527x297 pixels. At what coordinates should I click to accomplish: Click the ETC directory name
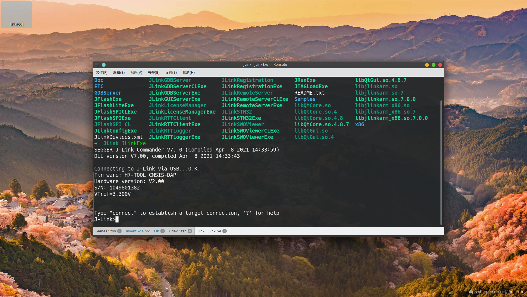click(x=99, y=87)
